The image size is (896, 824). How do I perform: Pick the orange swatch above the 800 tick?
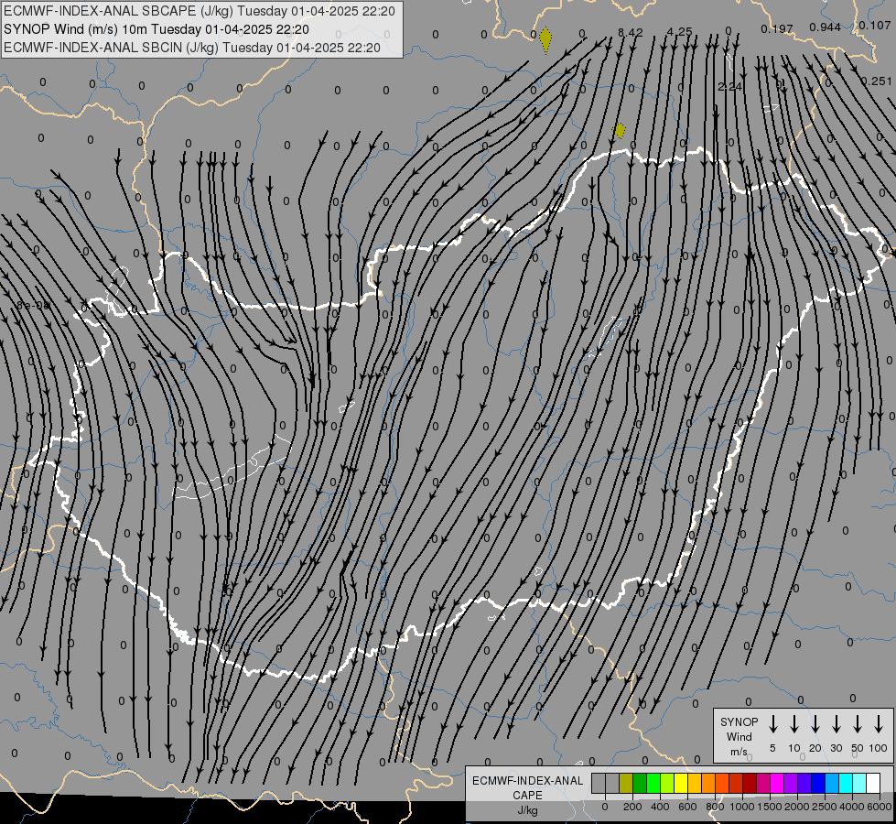(x=708, y=783)
